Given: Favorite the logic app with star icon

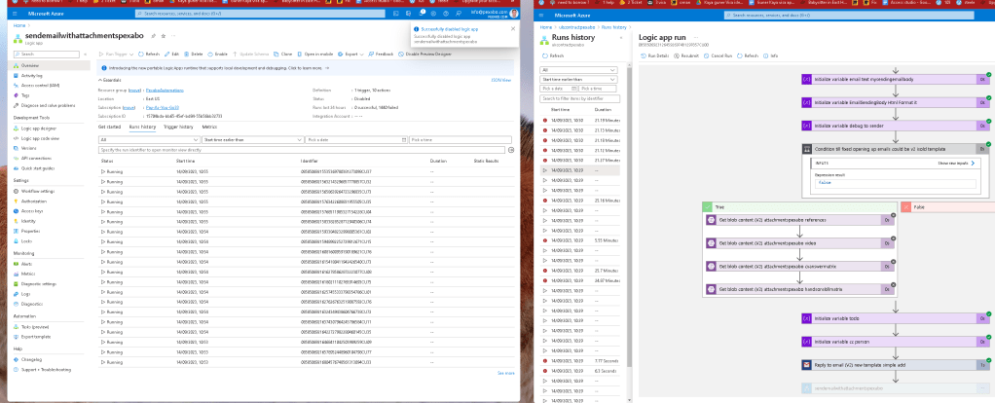Looking at the screenshot, I should (164, 36).
